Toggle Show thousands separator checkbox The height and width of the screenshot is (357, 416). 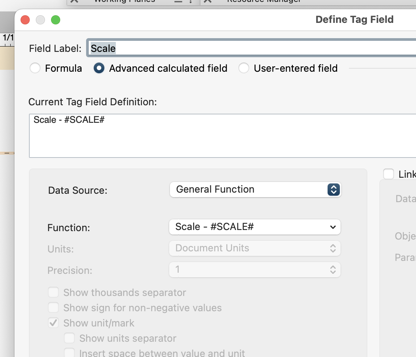coord(53,293)
